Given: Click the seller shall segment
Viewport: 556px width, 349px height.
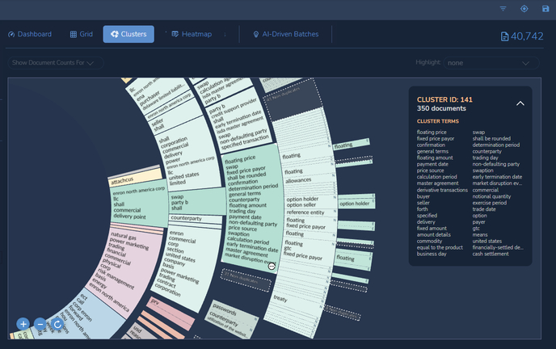Looking at the screenshot, I should [174, 118].
